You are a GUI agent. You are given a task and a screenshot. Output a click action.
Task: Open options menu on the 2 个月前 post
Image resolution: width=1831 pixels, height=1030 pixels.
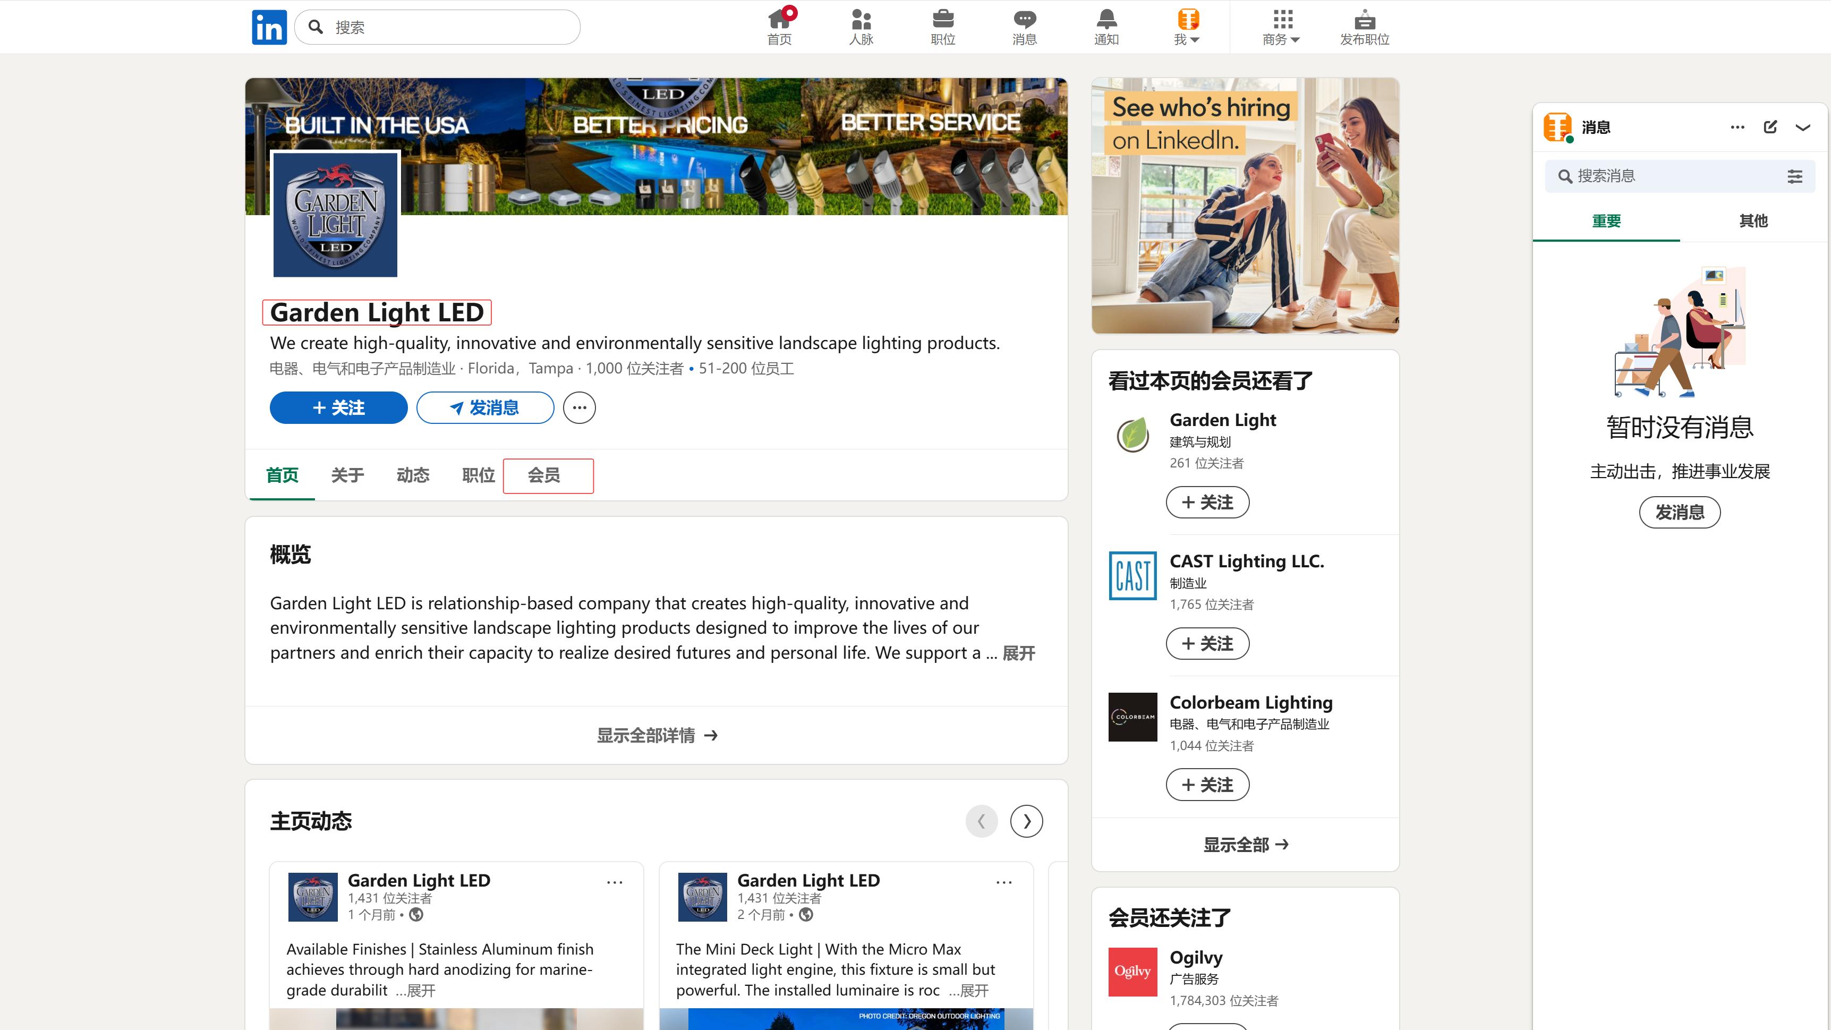tap(1003, 882)
